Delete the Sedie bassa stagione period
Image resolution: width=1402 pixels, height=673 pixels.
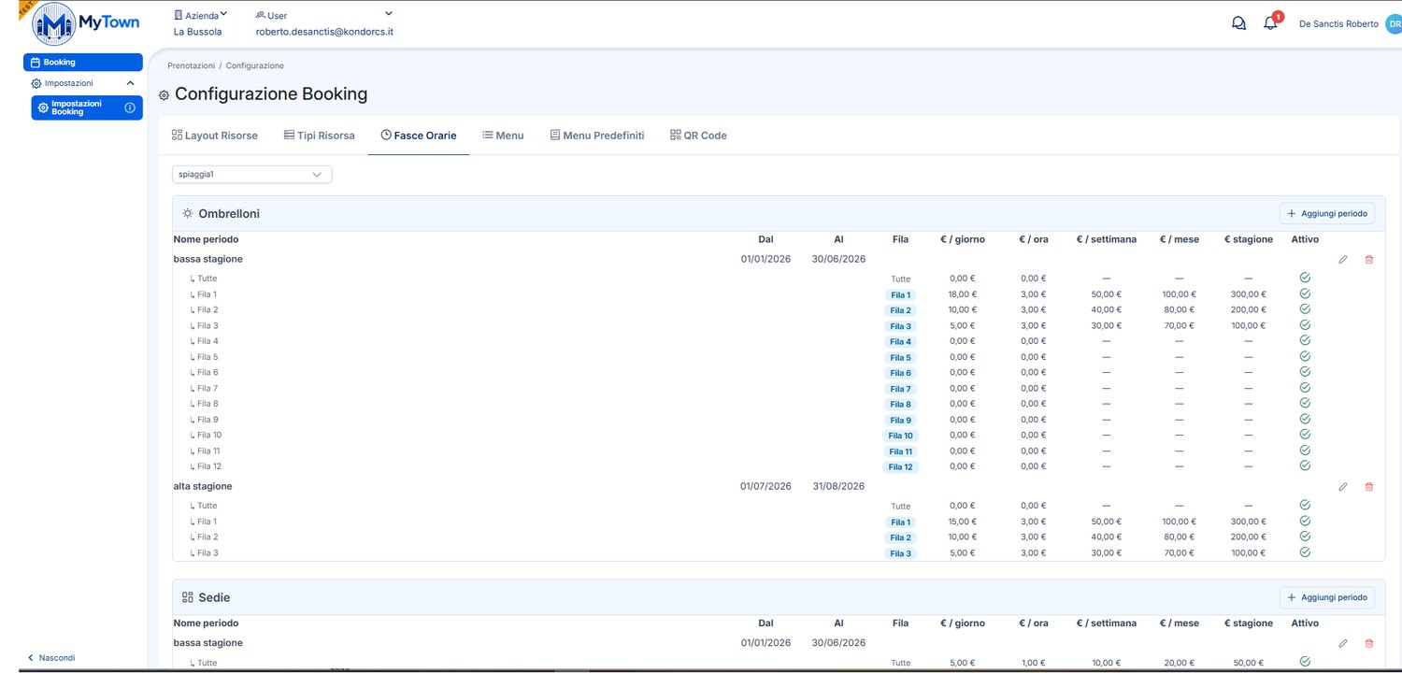pyautogui.click(x=1369, y=643)
